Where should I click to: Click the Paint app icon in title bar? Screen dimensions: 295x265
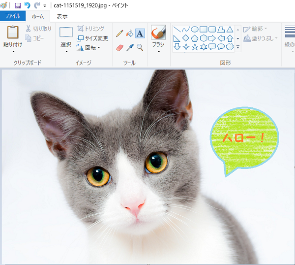(x=3, y=5)
